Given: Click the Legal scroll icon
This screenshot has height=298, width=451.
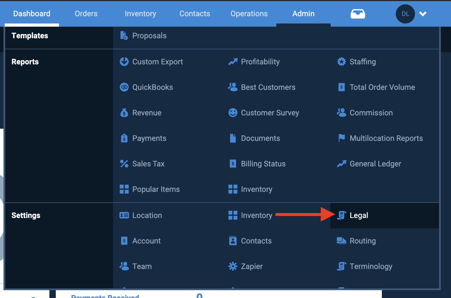Looking at the screenshot, I should [341, 215].
